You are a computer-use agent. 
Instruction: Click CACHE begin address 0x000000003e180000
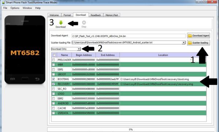[84, 108]
